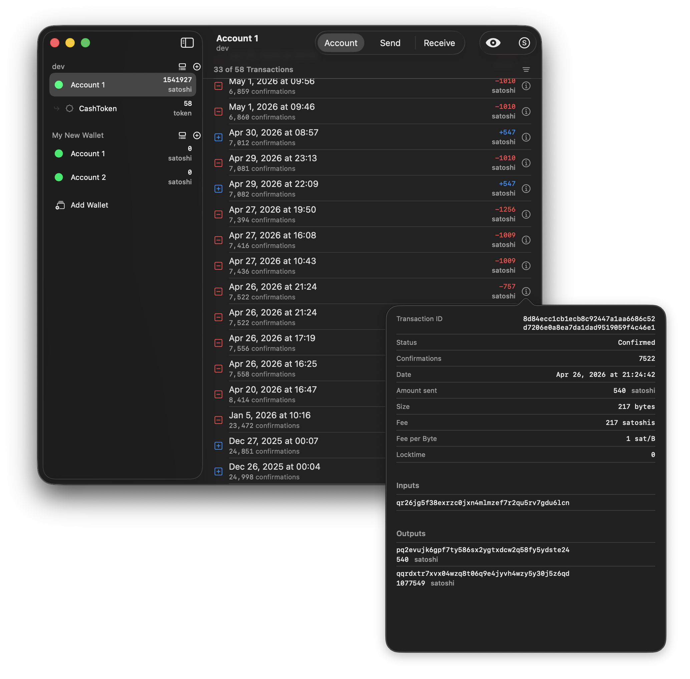
Task: Click the 1077549 satoshi output amount
Action: click(x=425, y=584)
